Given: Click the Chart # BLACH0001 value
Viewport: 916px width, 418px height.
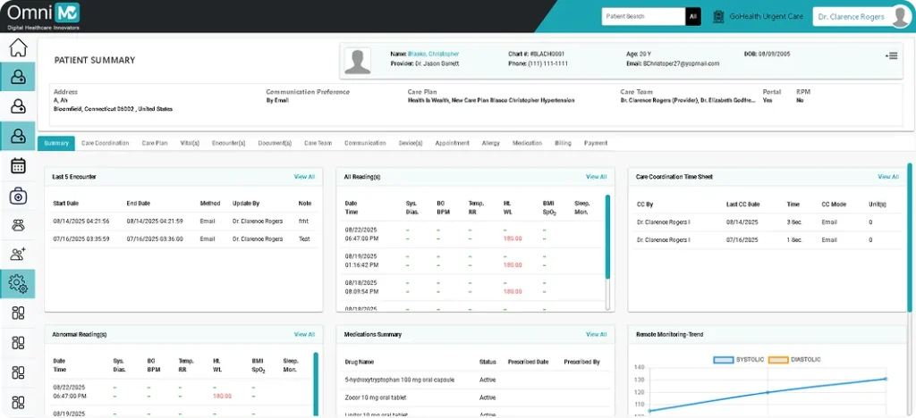Looking at the screenshot, I should pyautogui.click(x=548, y=54).
